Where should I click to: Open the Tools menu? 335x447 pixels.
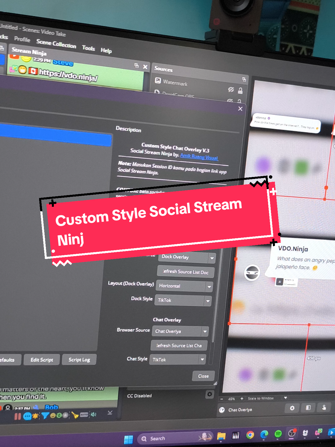pos(88,48)
